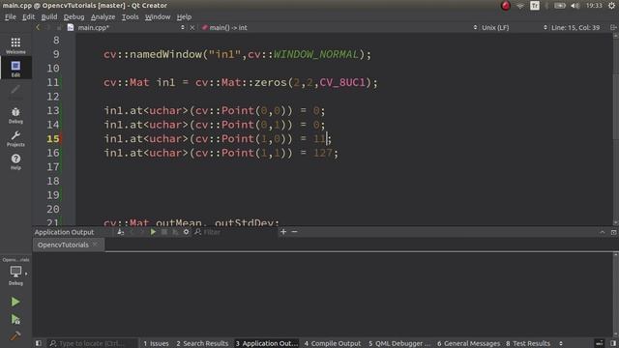Zoom in Application Output text

click(x=283, y=232)
